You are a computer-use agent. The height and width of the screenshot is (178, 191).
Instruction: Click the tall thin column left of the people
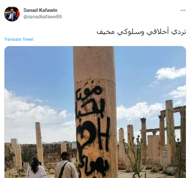pos(39,143)
